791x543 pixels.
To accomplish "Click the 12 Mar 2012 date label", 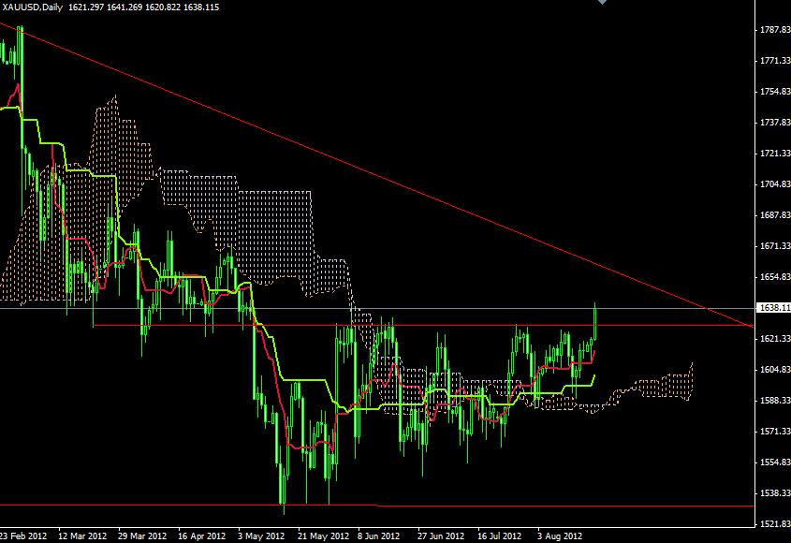I will [x=82, y=536].
